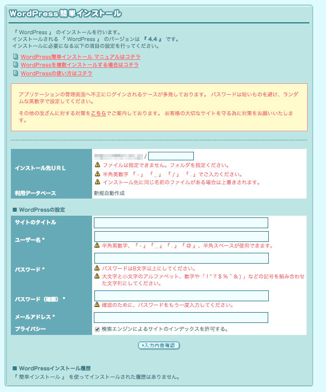Screen dimensions: 326x392
Task: Click the document icon beside the 複数インストール link
Action: click(15, 64)
